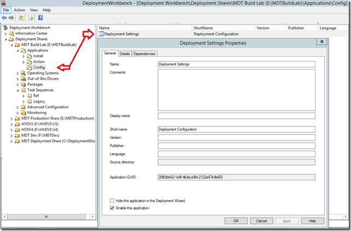351x231 pixels.
Task: Expand the Information Center node
Action: [5, 33]
